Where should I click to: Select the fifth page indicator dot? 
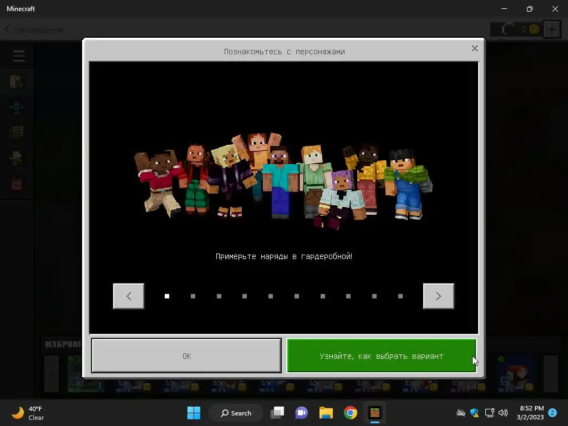point(271,296)
